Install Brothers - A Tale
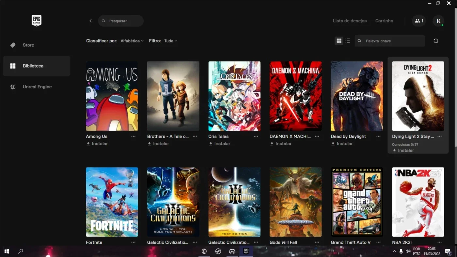This screenshot has height=257, width=457. (158, 144)
